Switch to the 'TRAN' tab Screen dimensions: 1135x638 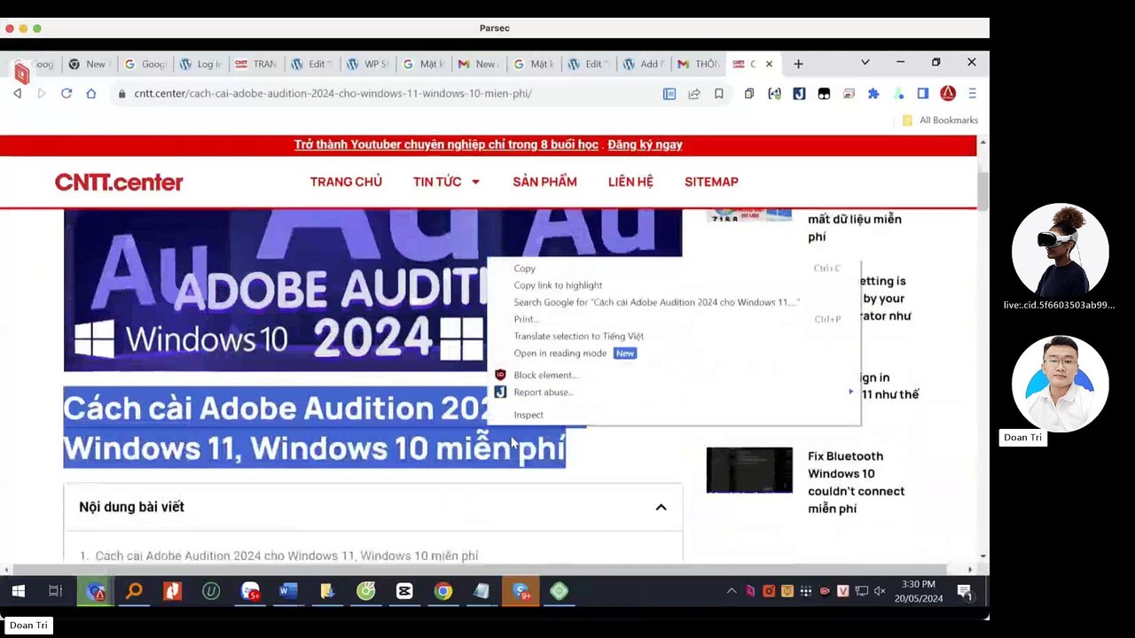click(256, 64)
